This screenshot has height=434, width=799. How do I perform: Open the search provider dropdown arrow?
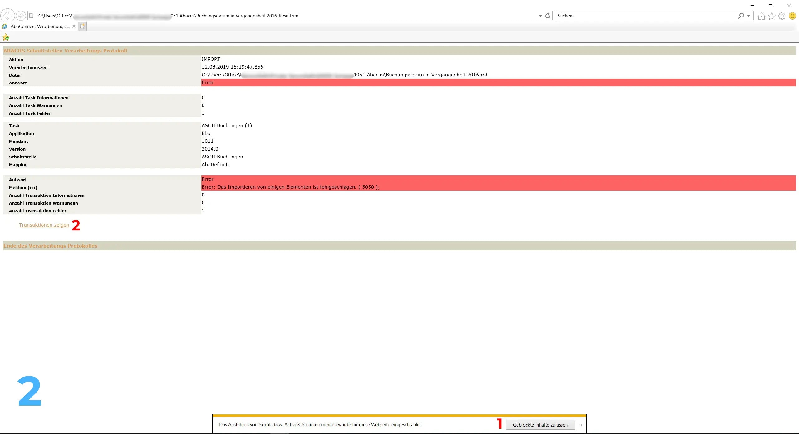(748, 16)
